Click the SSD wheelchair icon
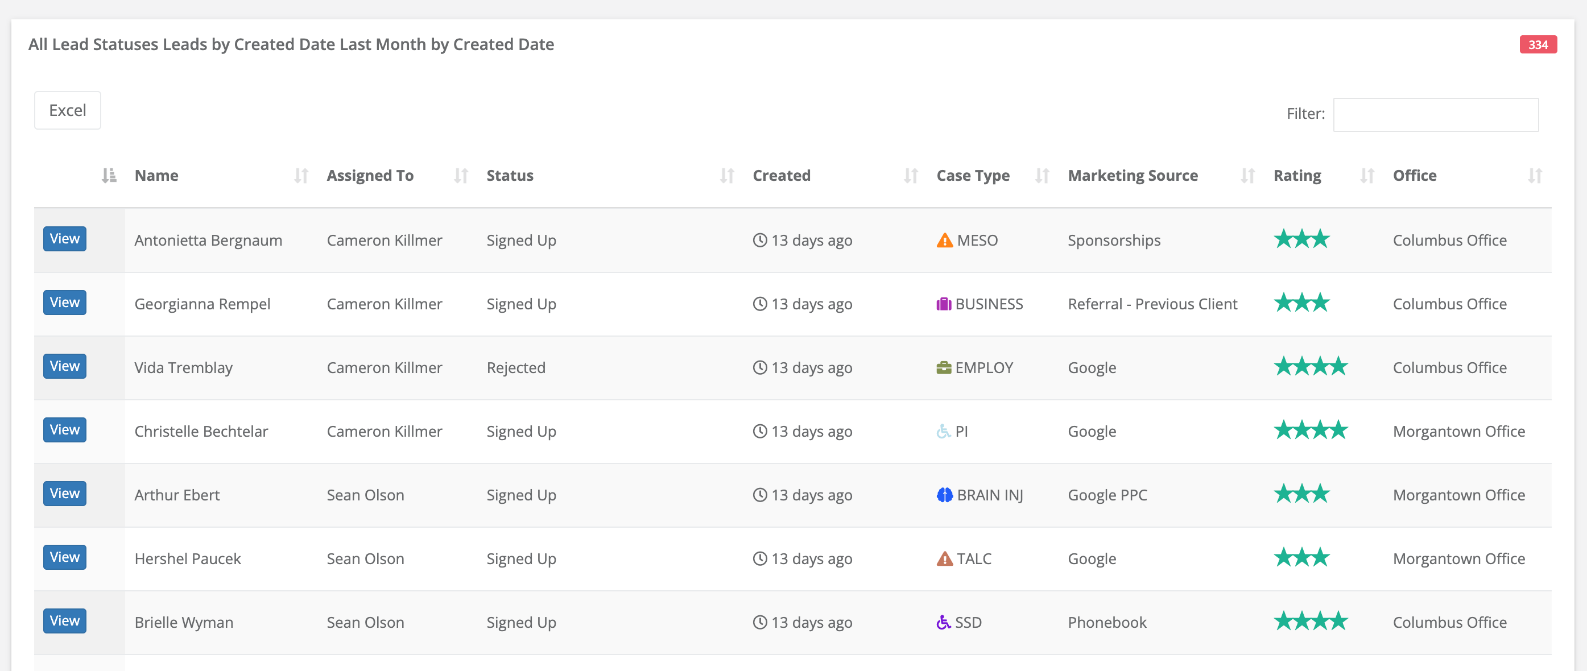This screenshot has height=671, width=1587. coord(943,622)
